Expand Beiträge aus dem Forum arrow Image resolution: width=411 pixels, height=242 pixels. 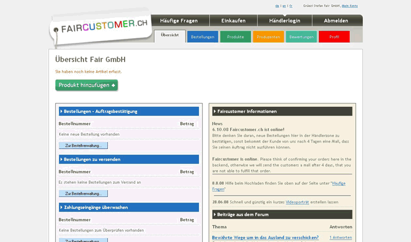click(214, 214)
